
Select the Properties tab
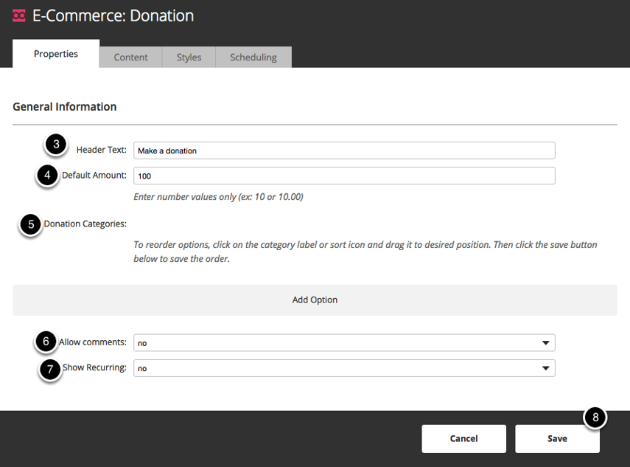click(56, 54)
